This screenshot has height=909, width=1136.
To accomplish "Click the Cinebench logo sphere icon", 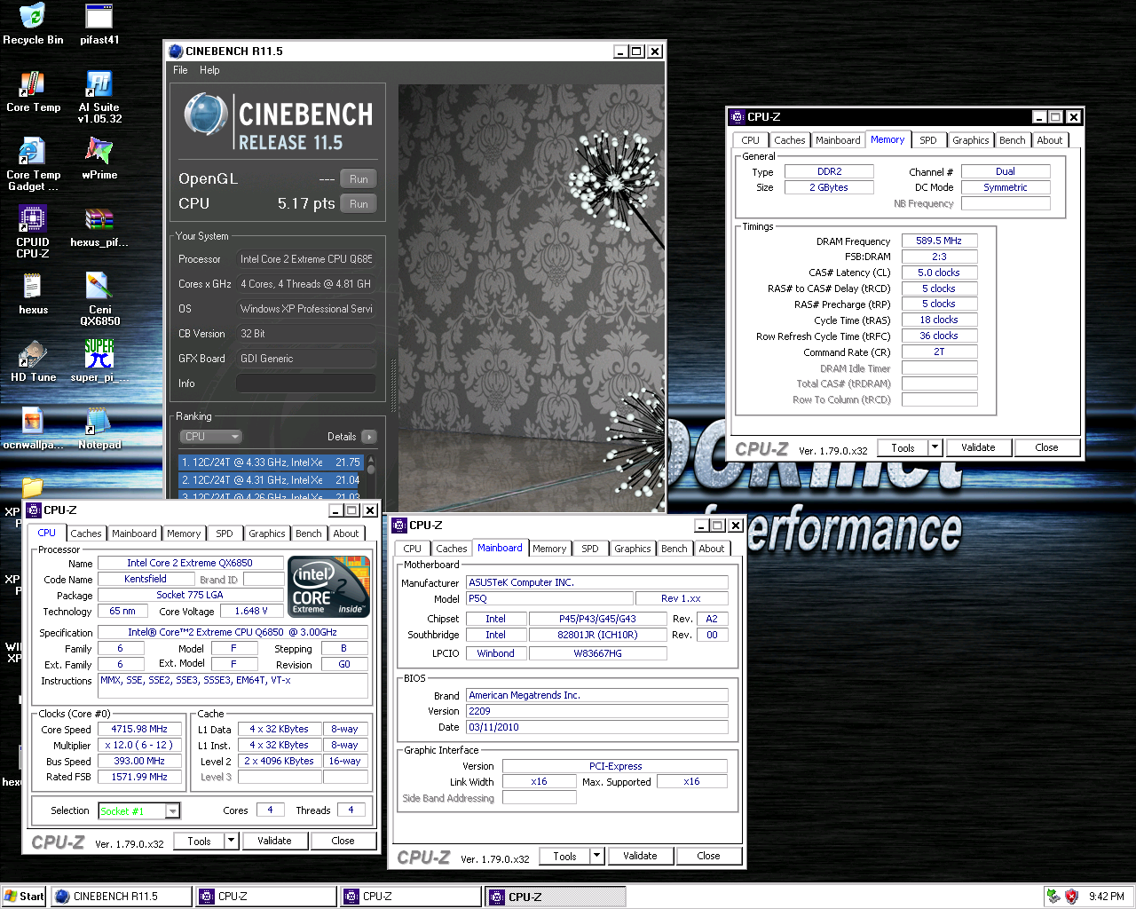I will point(207,115).
